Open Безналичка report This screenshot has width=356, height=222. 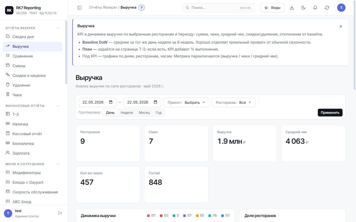coord(33,143)
